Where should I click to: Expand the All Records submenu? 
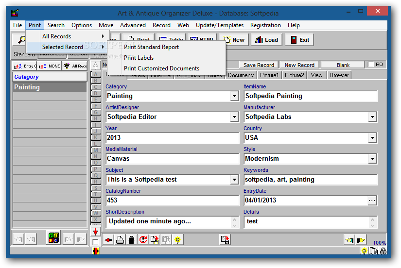(68, 36)
